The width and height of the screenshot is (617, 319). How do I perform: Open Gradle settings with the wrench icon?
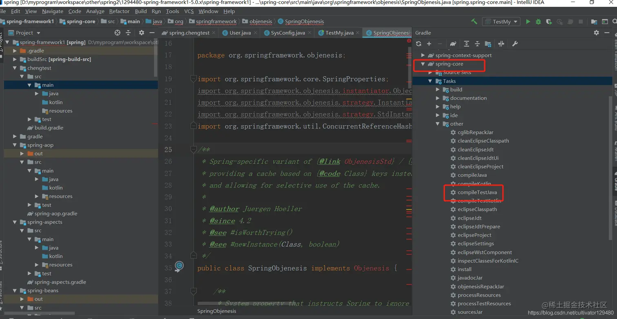515,44
